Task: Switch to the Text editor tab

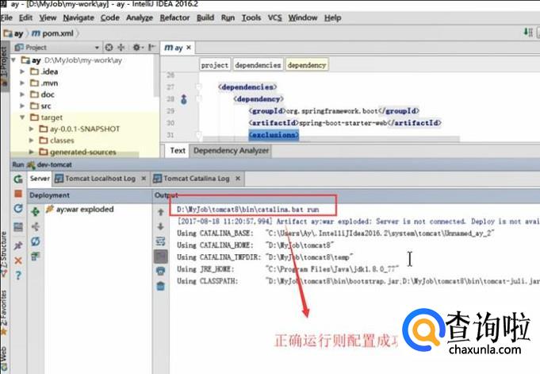Action: click(x=178, y=150)
